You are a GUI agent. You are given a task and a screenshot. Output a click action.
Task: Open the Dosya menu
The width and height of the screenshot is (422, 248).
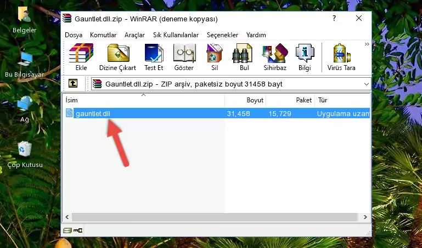(74, 35)
